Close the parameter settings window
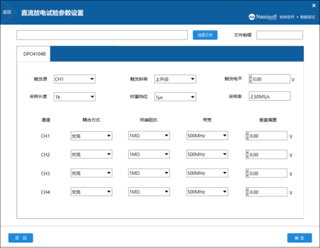Viewport: 320px width, 248px height. pos(314,6)
